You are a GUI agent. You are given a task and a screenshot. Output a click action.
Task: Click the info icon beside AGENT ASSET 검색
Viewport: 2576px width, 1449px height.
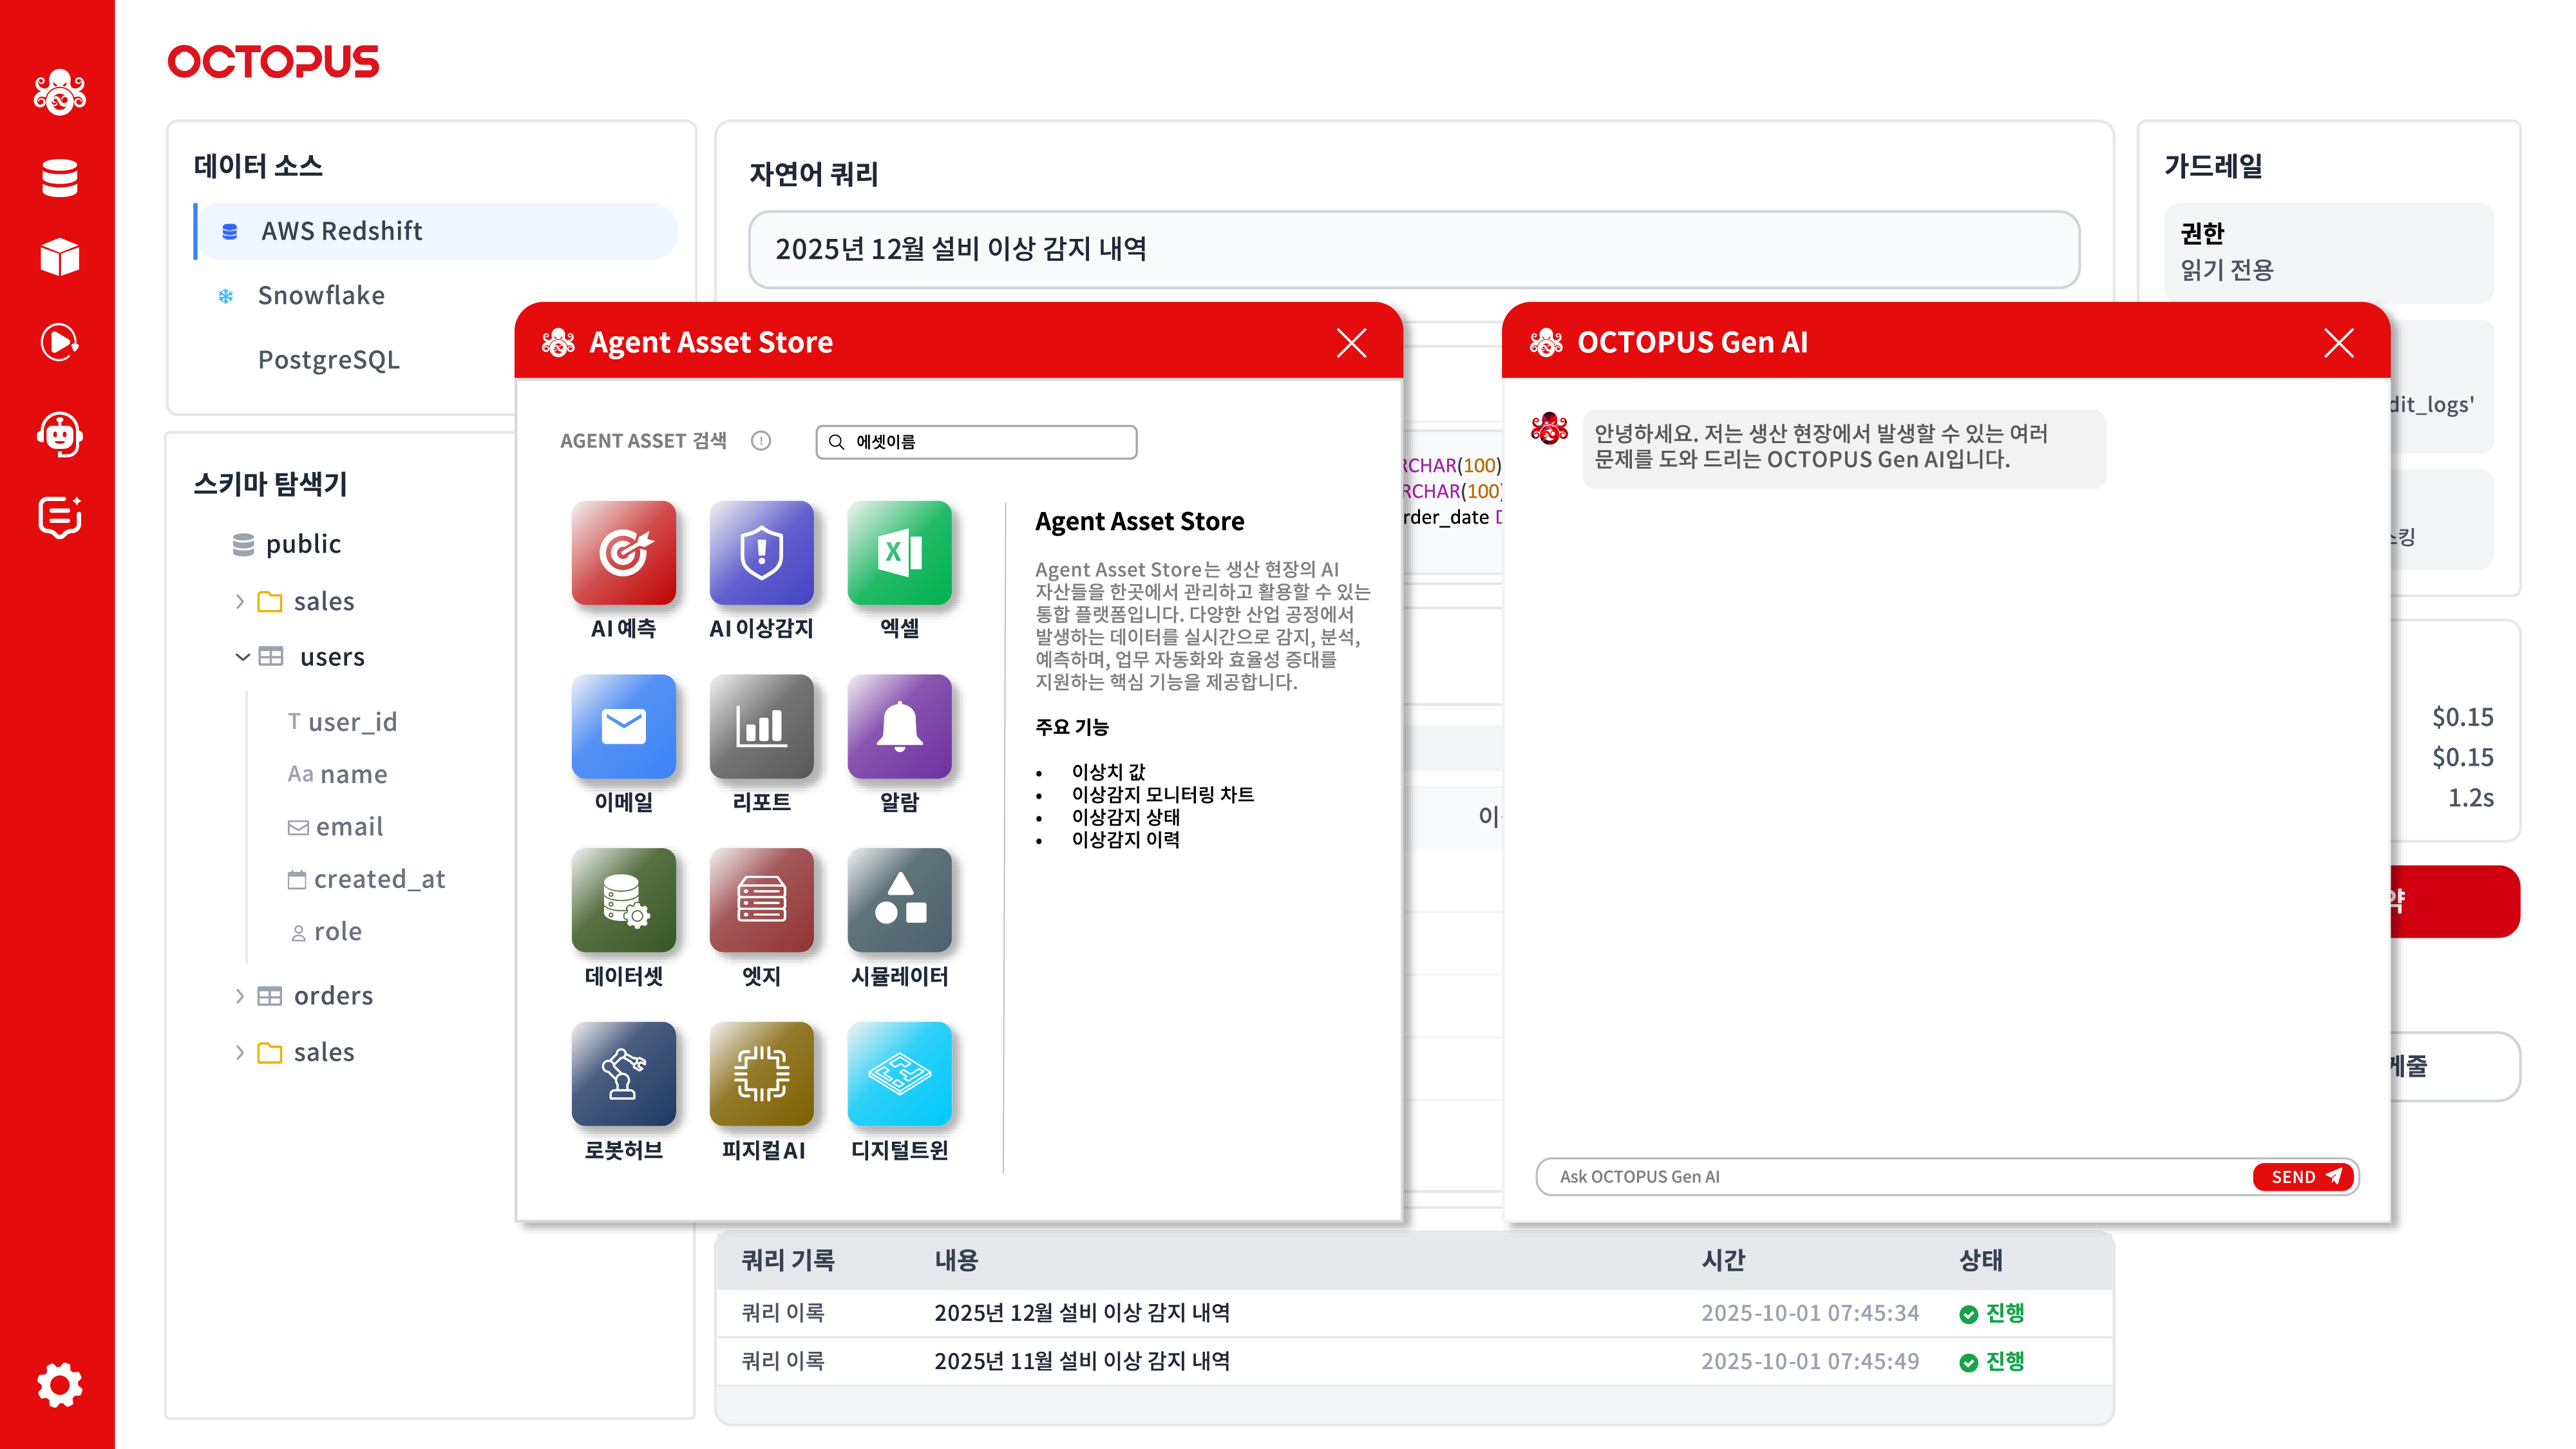click(761, 441)
